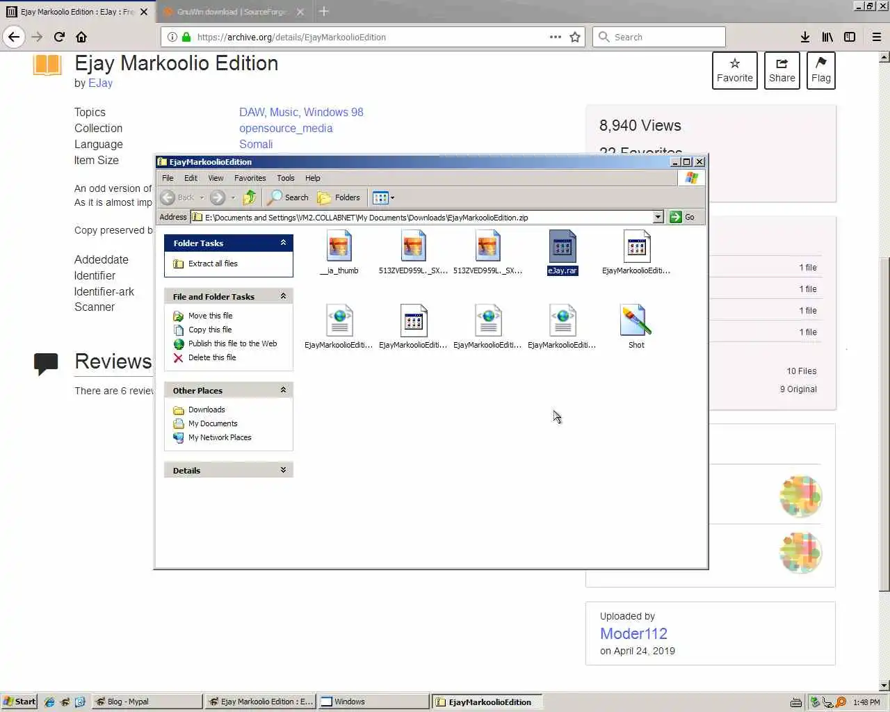Click Delete this file task

(212, 357)
